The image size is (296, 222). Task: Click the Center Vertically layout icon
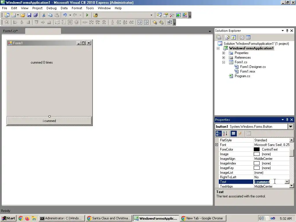146,22
